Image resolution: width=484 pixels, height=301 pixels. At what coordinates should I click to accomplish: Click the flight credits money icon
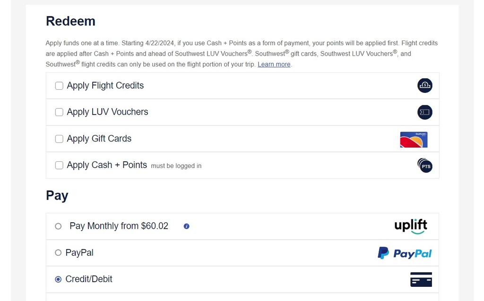point(425,85)
